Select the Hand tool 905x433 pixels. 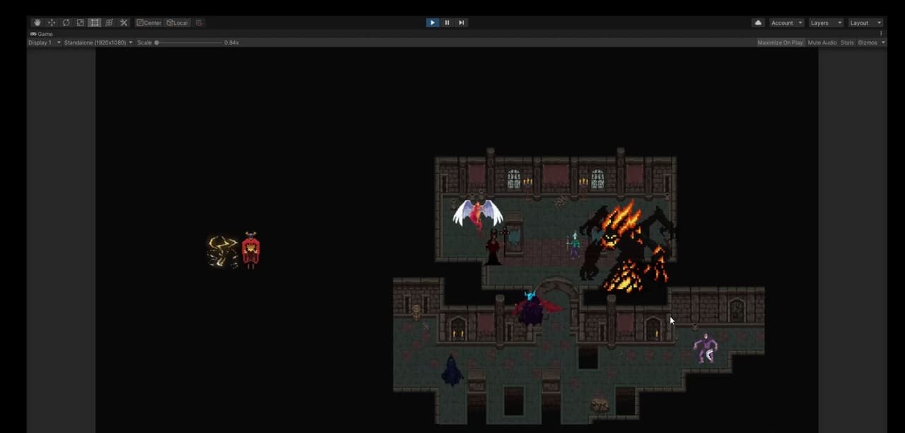click(x=37, y=23)
